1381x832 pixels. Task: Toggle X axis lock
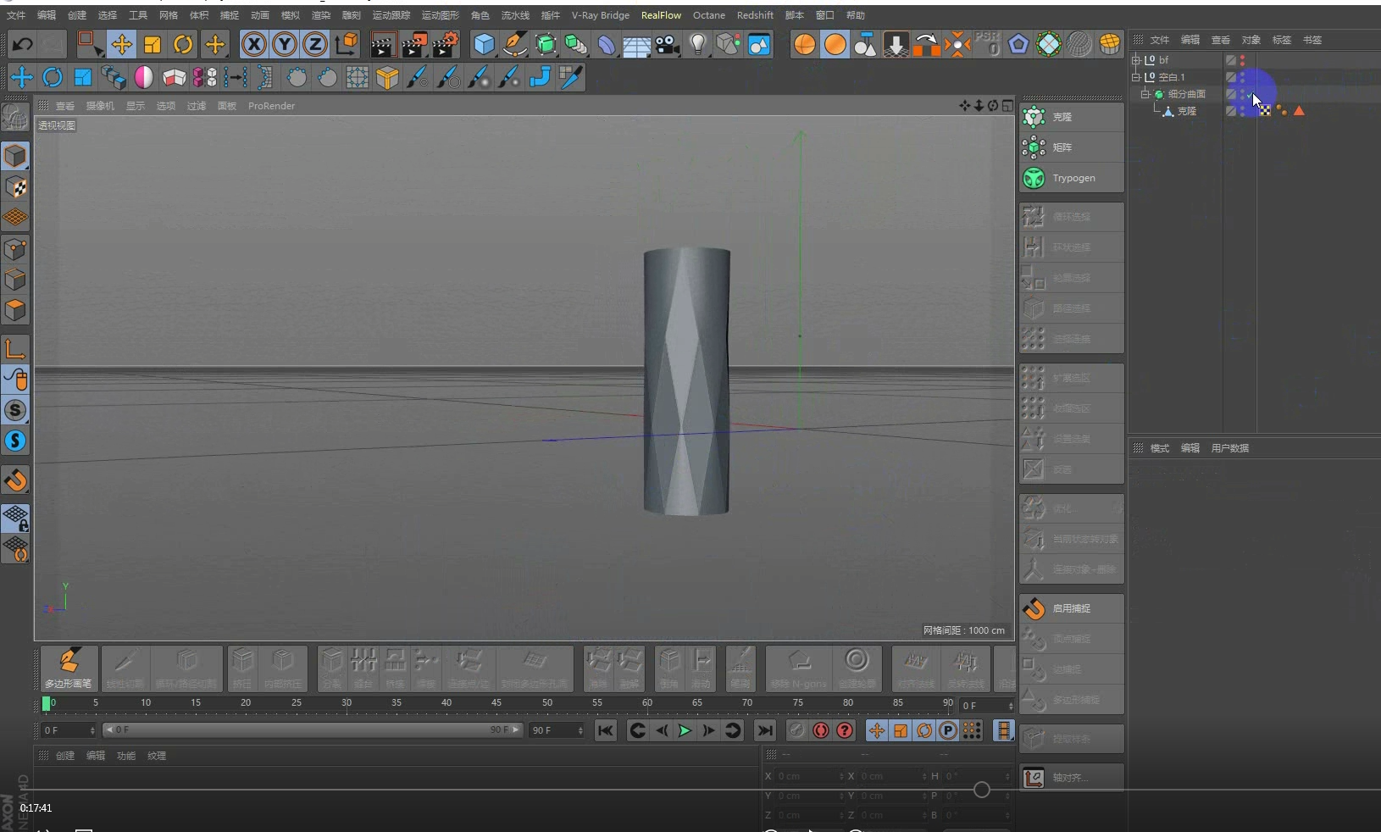pos(253,44)
